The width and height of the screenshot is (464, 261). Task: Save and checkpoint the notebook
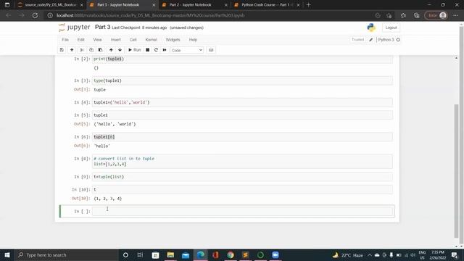click(x=62, y=50)
